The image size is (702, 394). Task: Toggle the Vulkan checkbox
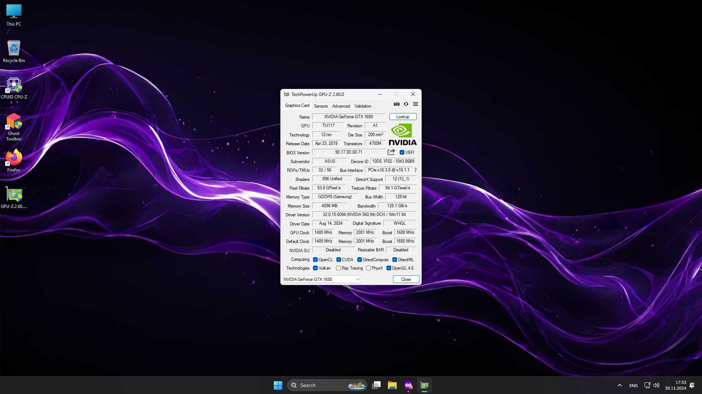pos(315,268)
